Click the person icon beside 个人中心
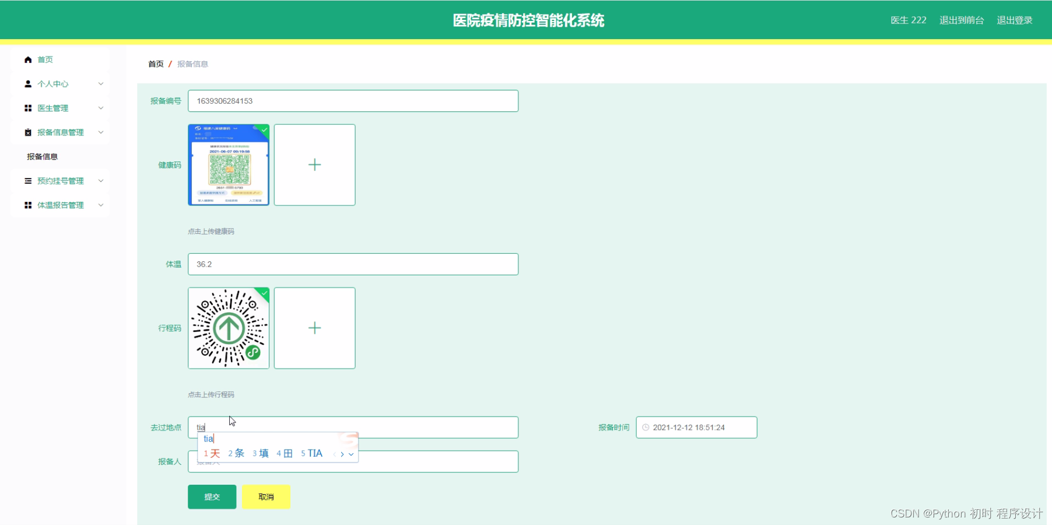This screenshot has width=1052, height=525. (x=28, y=84)
